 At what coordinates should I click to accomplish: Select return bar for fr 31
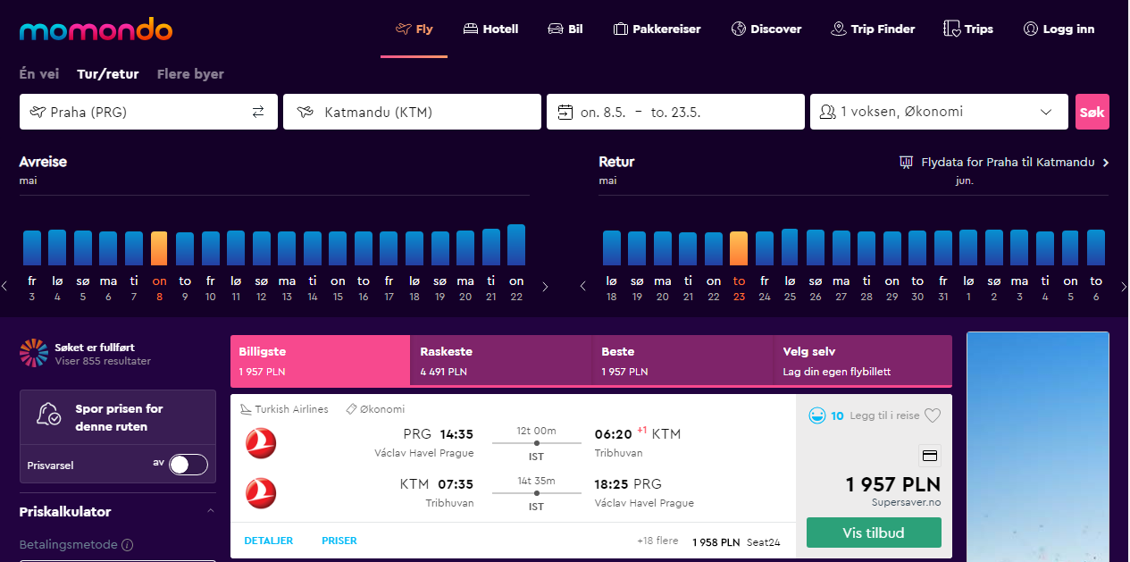click(x=942, y=248)
